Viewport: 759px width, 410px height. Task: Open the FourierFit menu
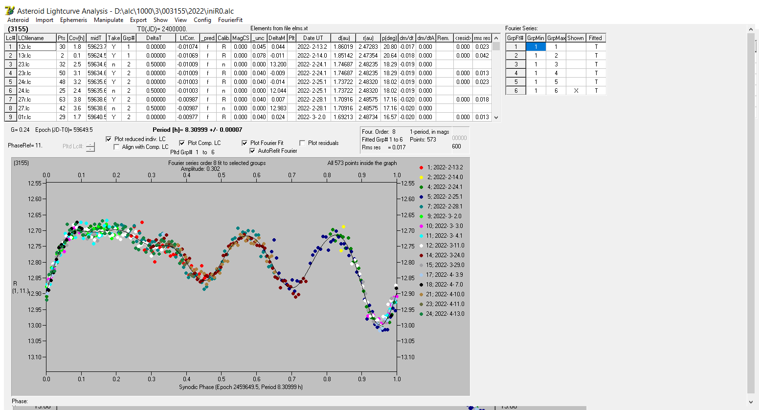pos(230,20)
